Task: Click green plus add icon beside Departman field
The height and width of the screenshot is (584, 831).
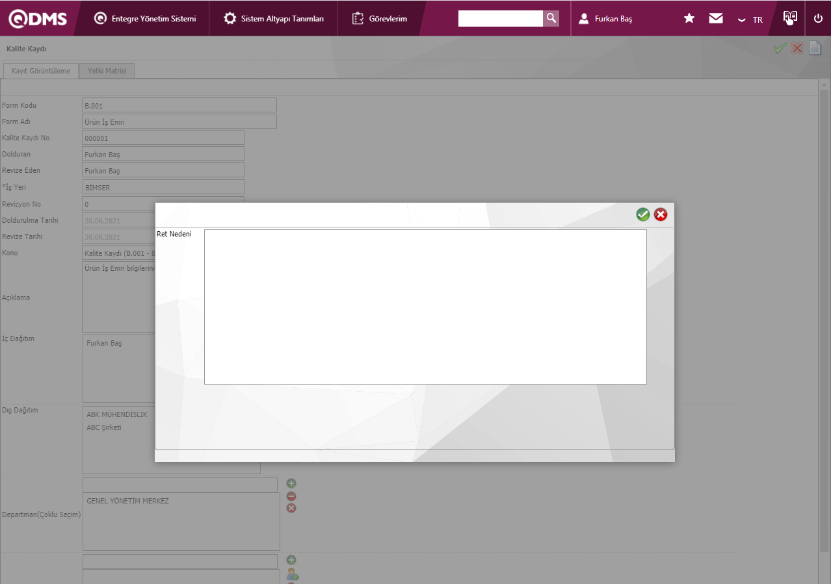Action: coord(291,483)
